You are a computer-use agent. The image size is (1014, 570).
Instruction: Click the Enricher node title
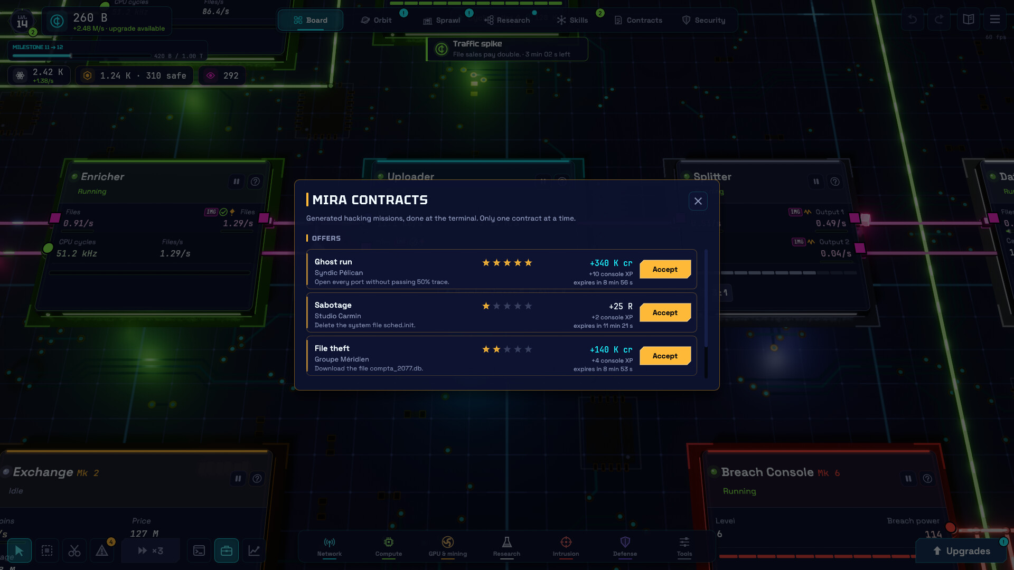[102, 177]
